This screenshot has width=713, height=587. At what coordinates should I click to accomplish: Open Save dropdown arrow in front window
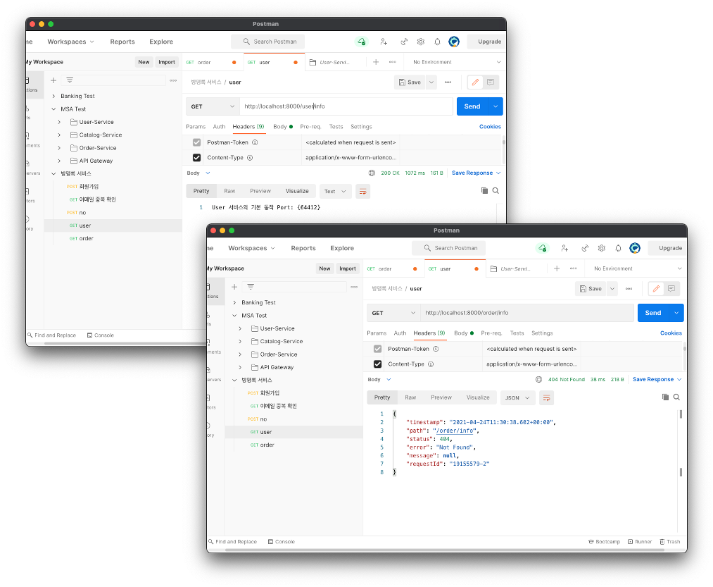coord(612,289)
